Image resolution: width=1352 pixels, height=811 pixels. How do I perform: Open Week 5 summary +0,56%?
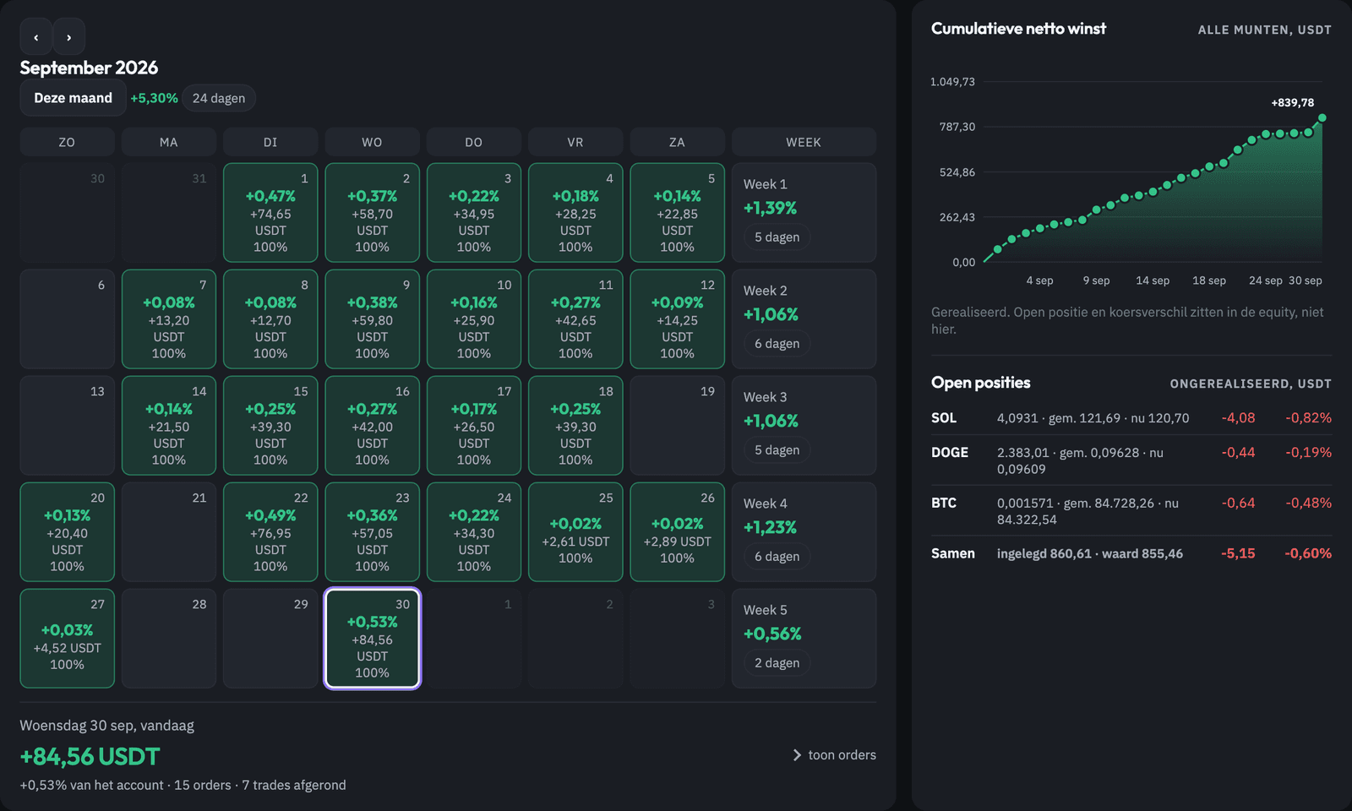pos(804,639)
